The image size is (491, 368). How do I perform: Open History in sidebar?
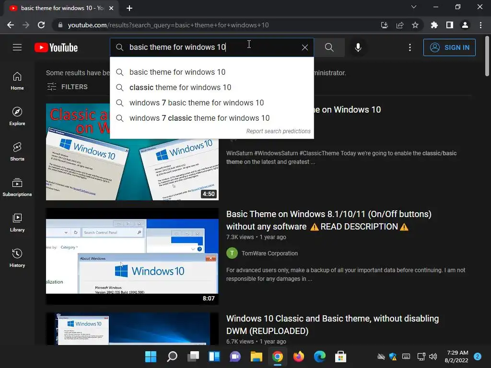point(17,258)
